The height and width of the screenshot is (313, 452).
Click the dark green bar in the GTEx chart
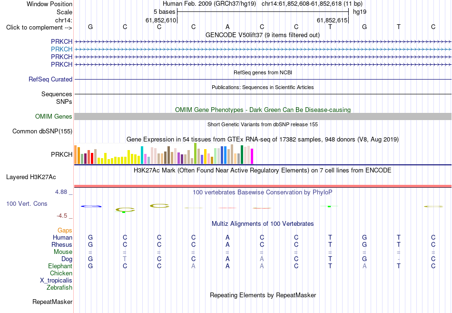point(242,154)
